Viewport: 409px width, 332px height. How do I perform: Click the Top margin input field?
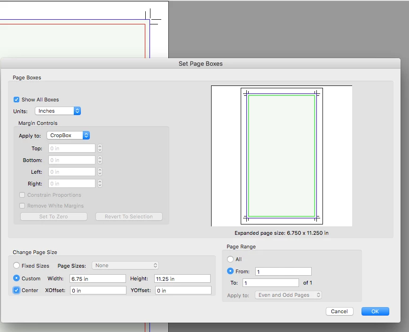click(x=72, y=148)
